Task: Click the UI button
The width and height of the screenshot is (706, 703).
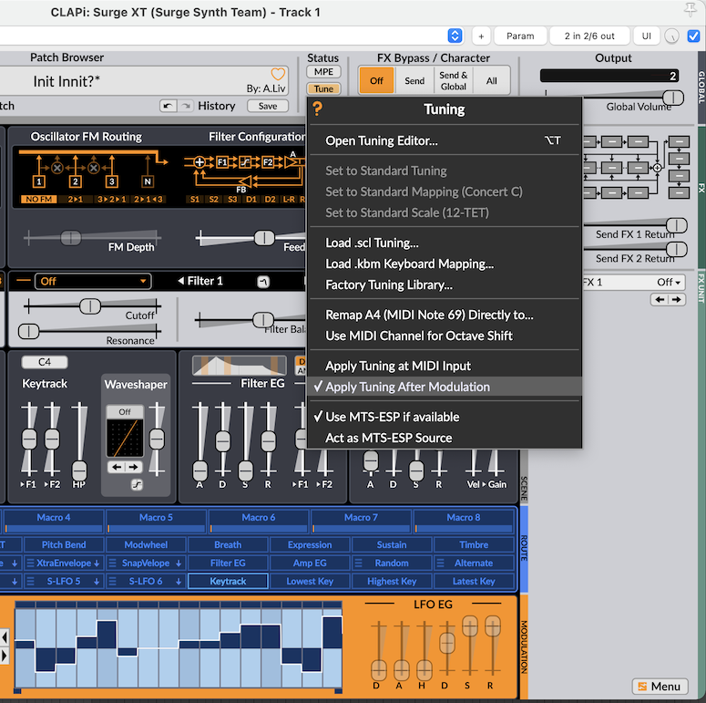Action: pyautogui.click(x=647, y=36)
